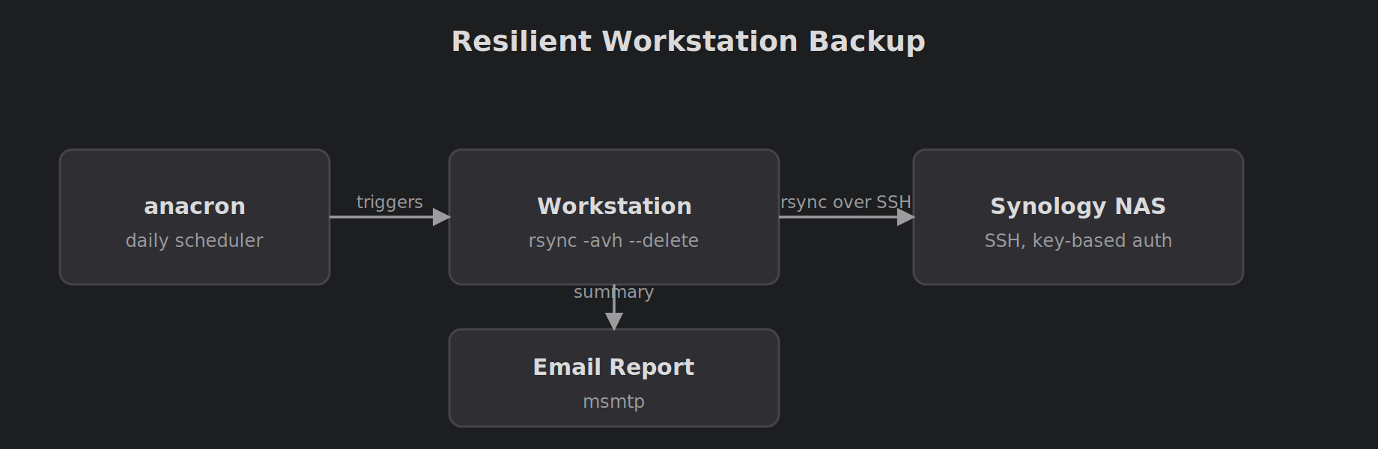Select the Synology NAS node box
Screen dimensions: 1378x449
[1078, 217]
